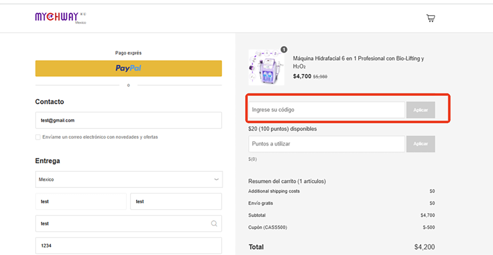Click the address field containing test
Screen dimensions: 493x255
pyautogui.click(x=128, y=224)
